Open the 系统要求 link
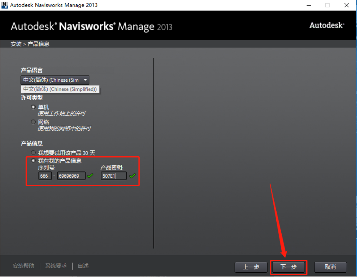 click(56, 266)
